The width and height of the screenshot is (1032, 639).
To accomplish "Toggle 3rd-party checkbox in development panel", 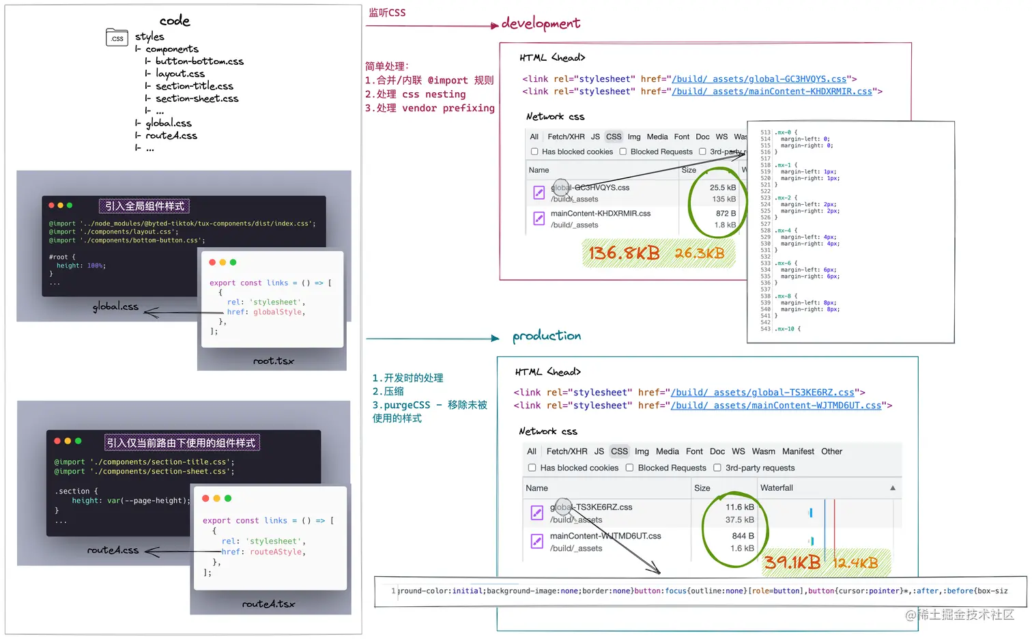I will 702,152.
